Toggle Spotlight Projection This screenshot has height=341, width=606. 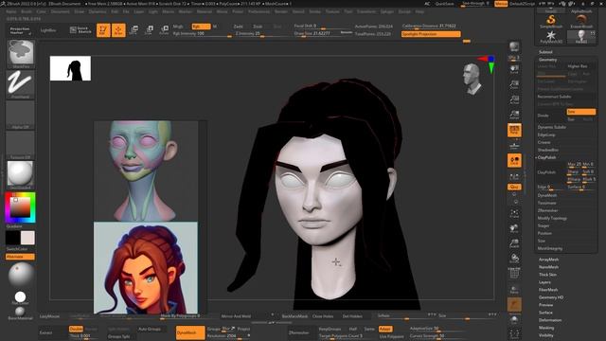tap(431, 34)
